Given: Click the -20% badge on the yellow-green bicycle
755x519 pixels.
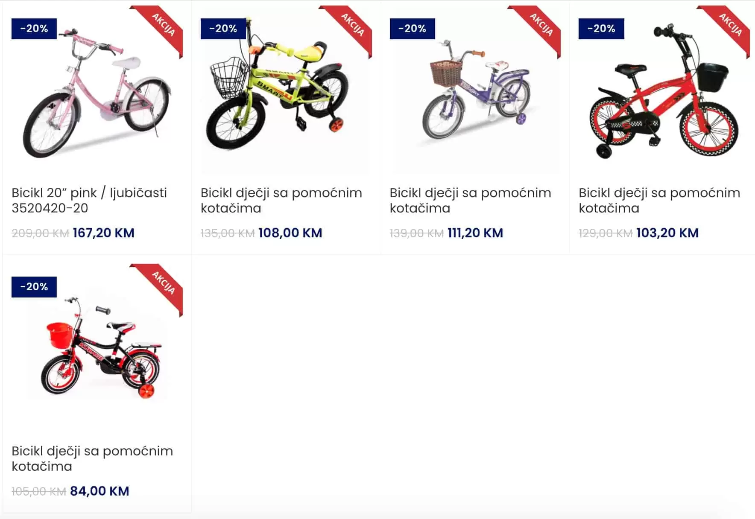Looking at the screenshot, I should pyautogui.click(x=223, y=29).
